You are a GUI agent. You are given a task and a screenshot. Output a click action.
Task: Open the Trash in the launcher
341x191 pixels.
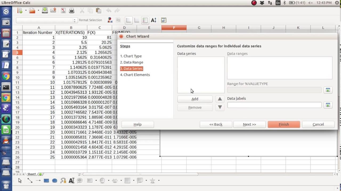pyautogui.click(x=6, y=185)
